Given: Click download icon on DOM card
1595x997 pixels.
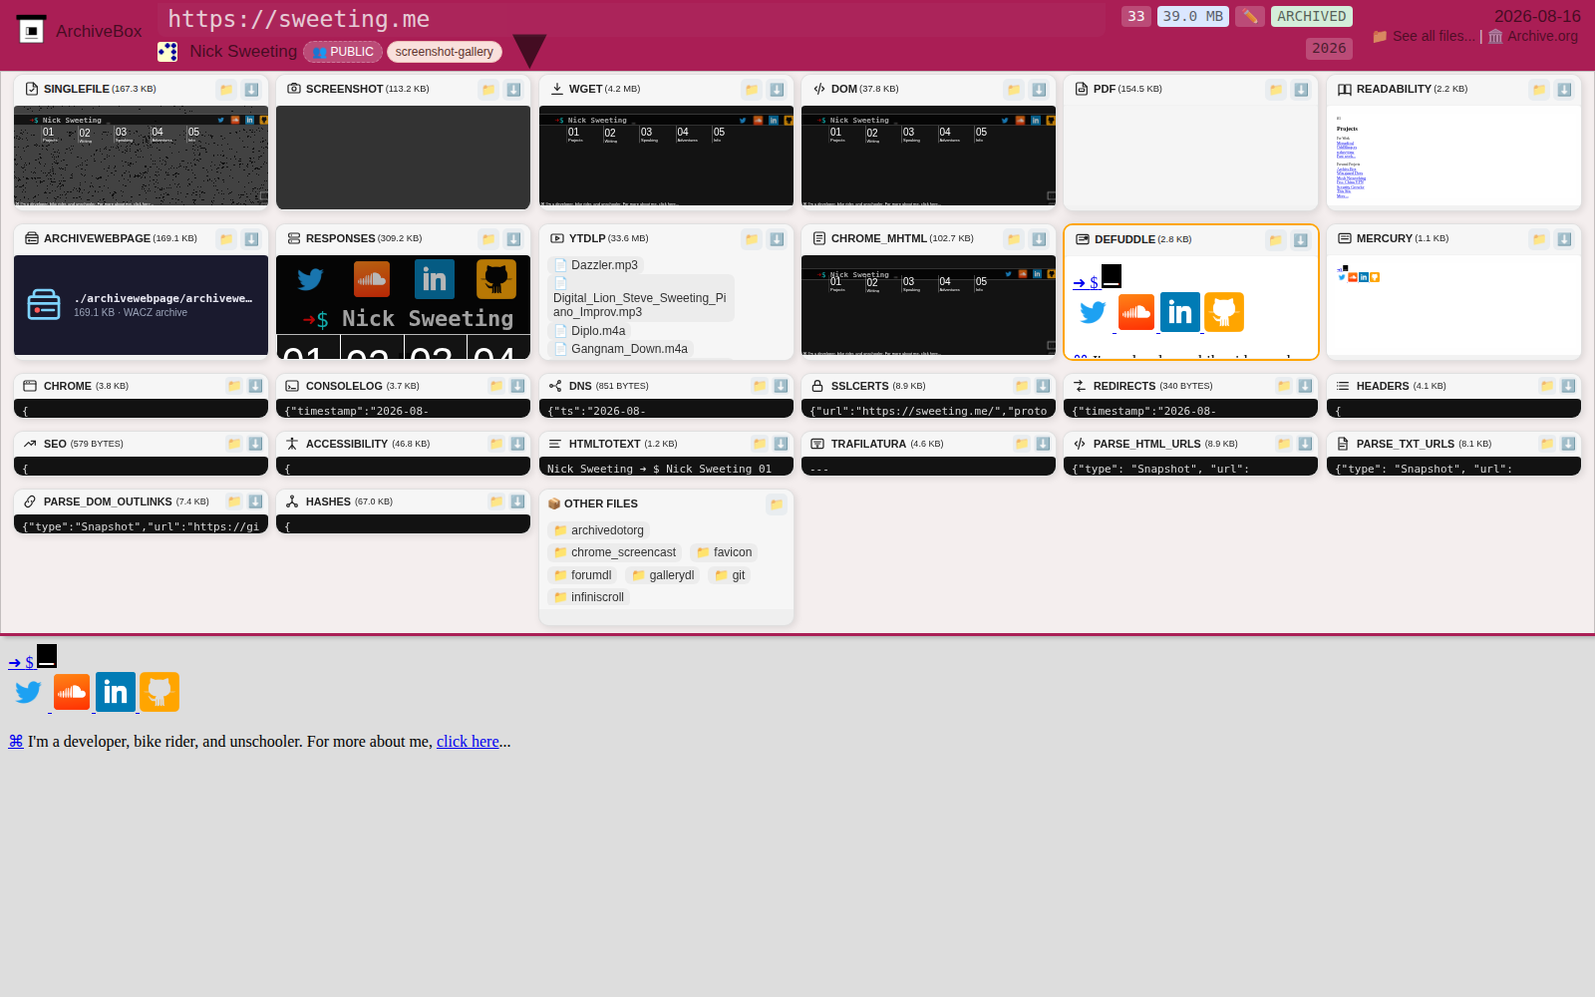Looking at the screenshot, I should coord(1039,90).
